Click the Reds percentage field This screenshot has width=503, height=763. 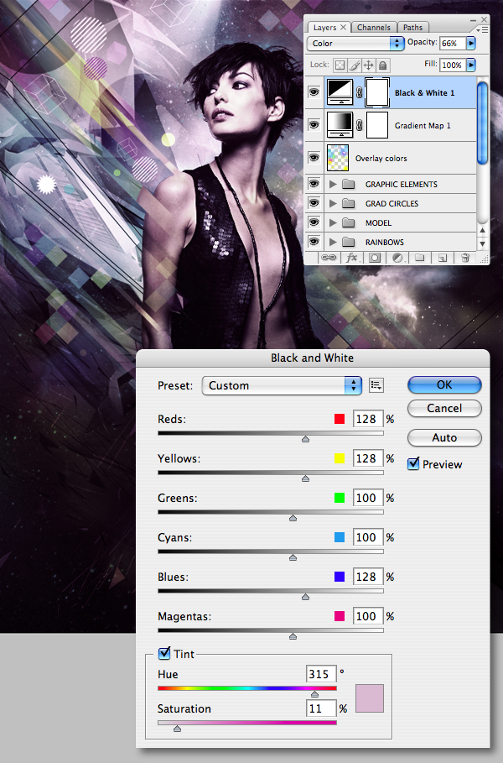(368, 419)
